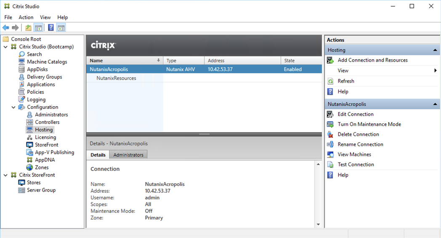Open the StoreFront configuration node

coord(46,145)
